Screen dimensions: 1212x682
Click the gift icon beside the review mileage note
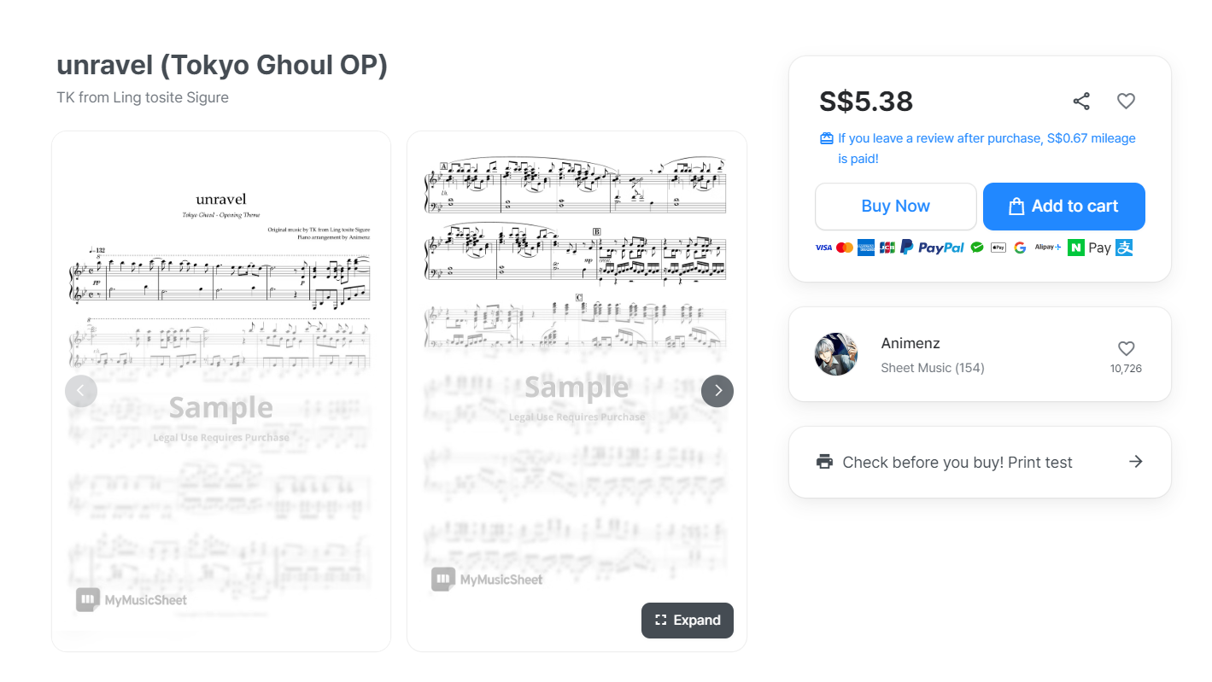click(826, 138)
